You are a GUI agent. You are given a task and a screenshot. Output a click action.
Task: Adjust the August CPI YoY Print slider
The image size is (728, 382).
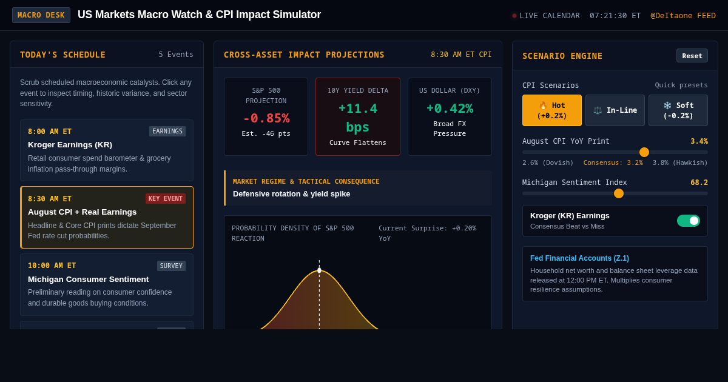click(x=615, y=152)
